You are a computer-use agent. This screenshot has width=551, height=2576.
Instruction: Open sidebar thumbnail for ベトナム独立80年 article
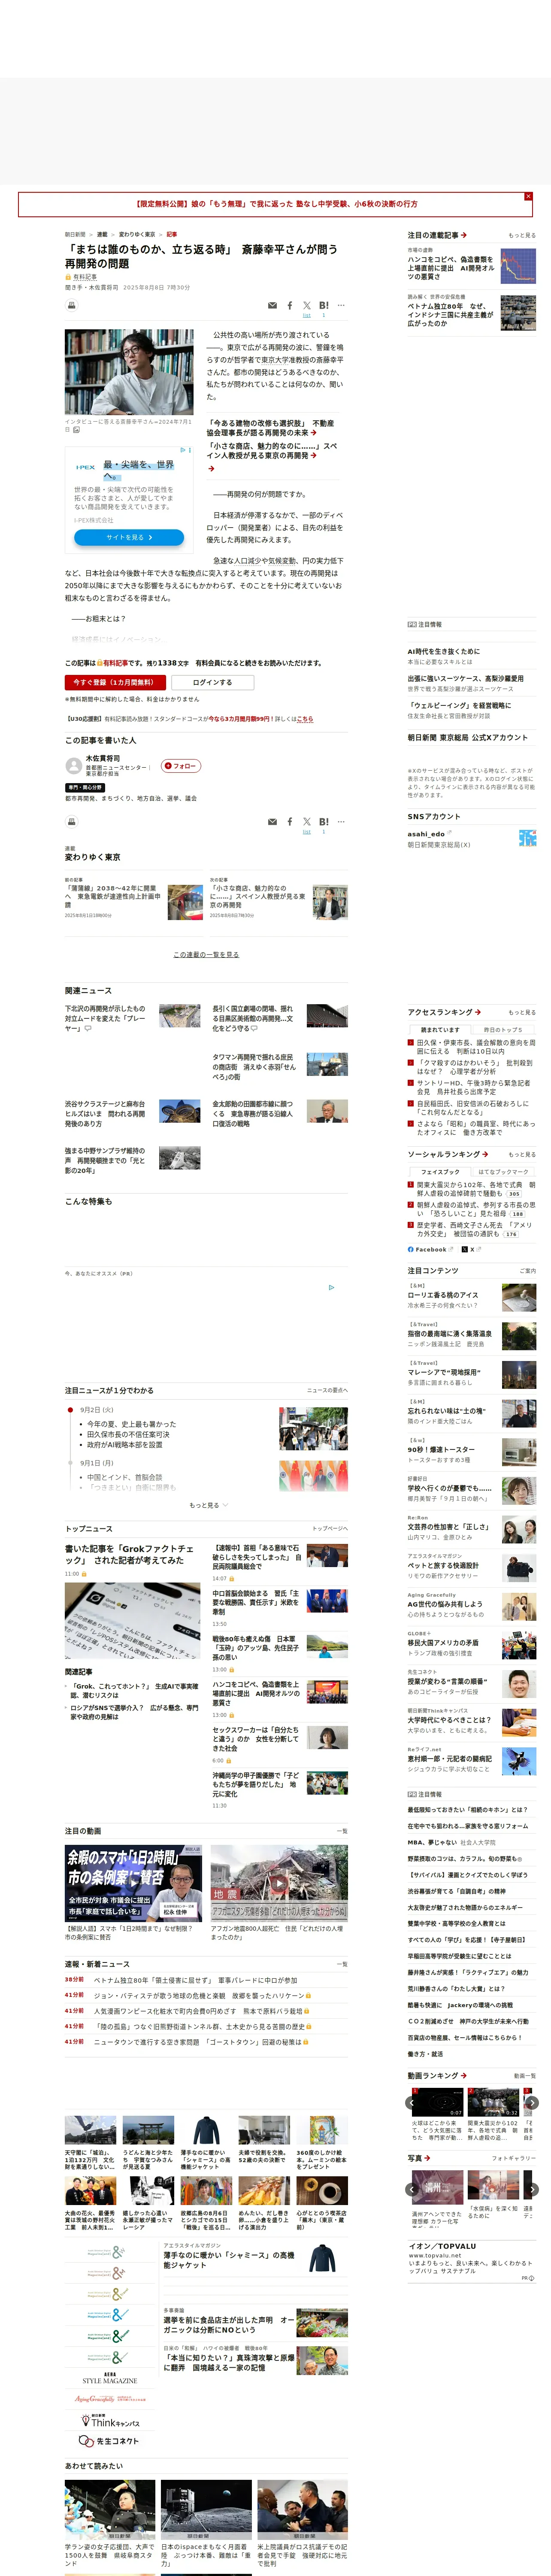[518, 313]
